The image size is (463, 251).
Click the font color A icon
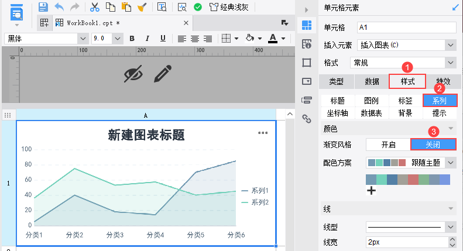[273, 39]
